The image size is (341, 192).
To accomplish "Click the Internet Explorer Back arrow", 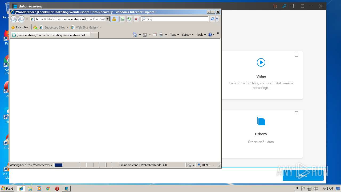I will coord(14,19).
